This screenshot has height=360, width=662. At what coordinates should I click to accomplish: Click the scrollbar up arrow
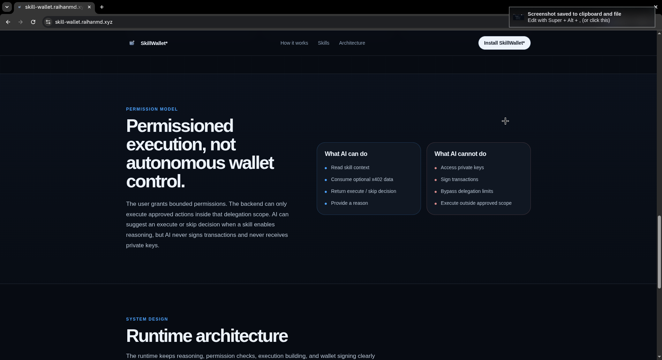click(x=659, y=33)
